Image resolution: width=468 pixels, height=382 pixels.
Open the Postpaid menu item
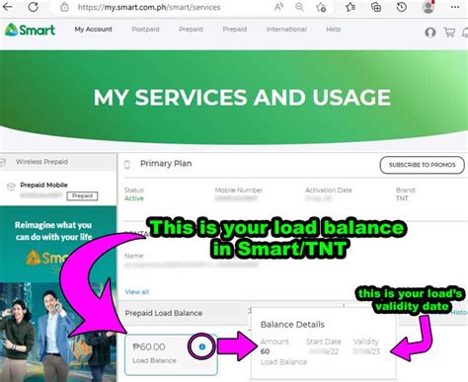(x=145, y=30)
